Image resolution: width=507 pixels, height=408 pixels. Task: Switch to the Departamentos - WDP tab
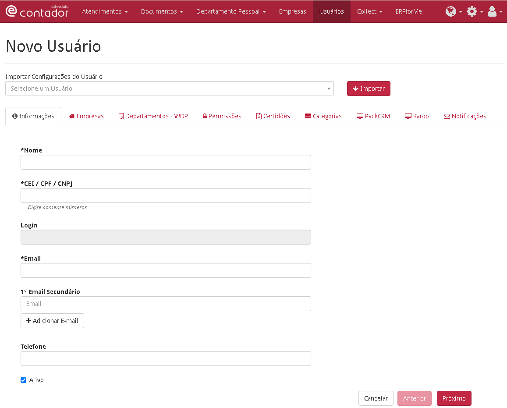[153, 116]
